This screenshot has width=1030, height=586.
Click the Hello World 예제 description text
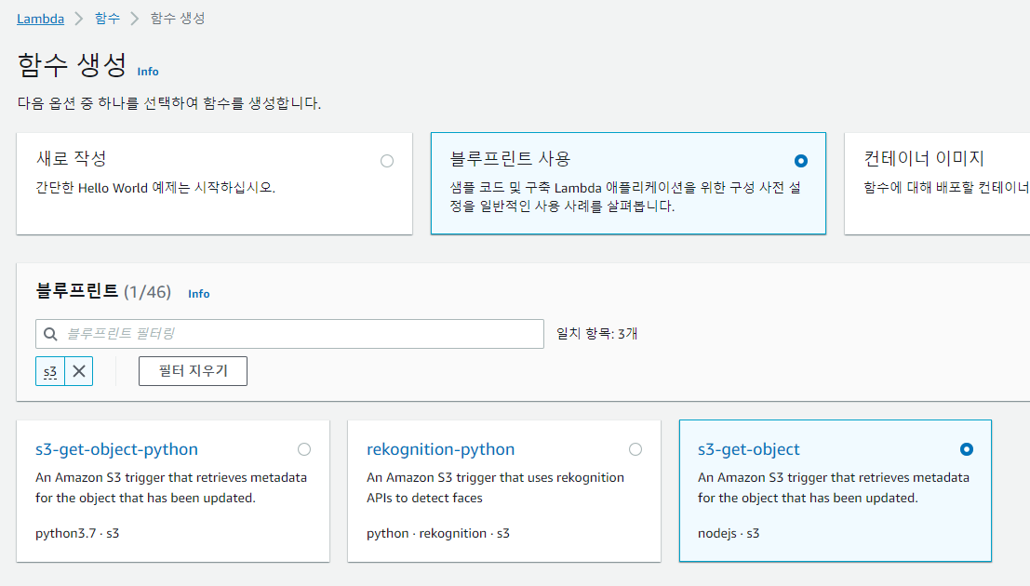tap(155, 188)
